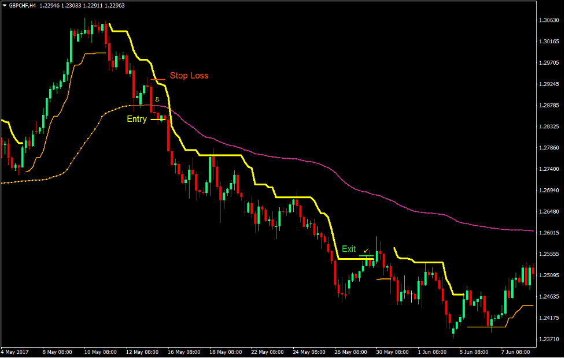Click the Entry text label
The width and height of the screenshot is (565, 358).
tap(136, 119)
